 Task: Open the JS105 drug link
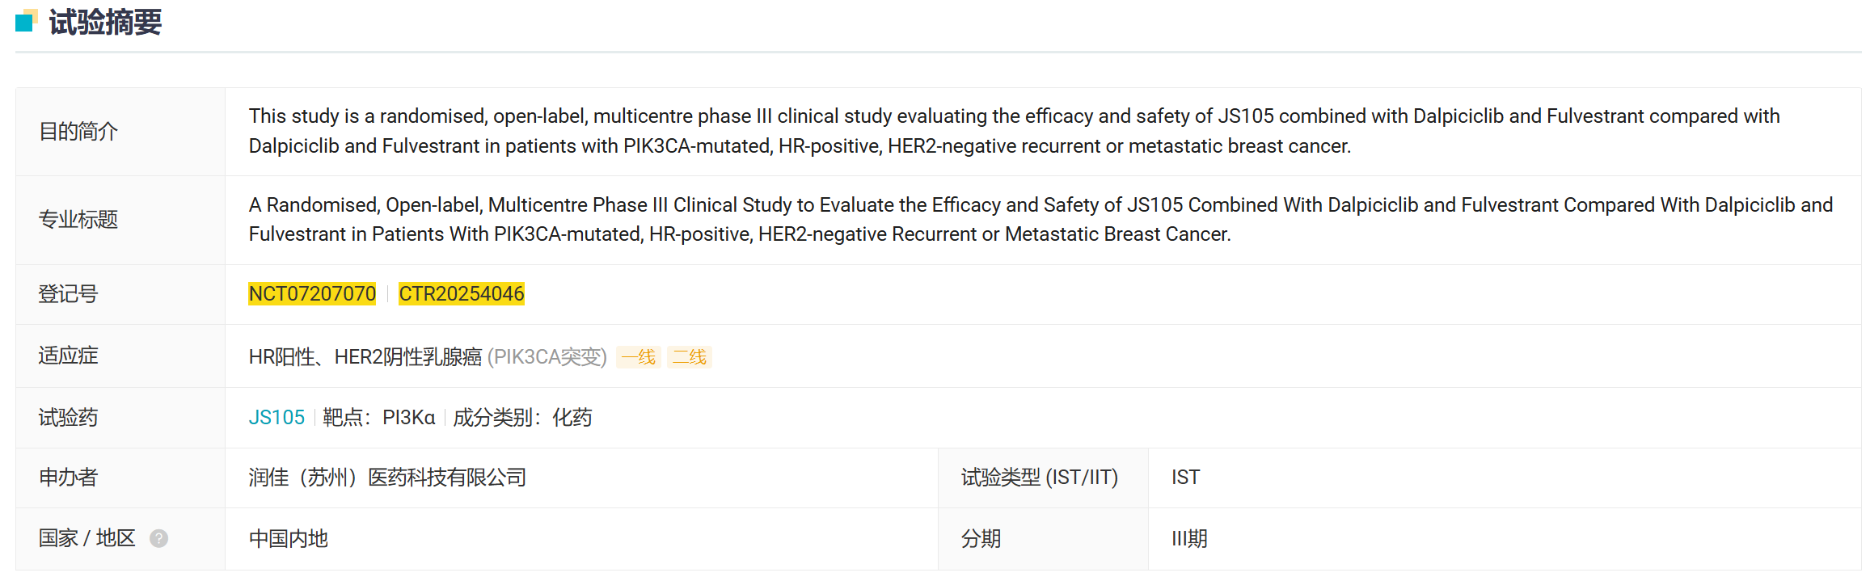(x=276, y=417)
